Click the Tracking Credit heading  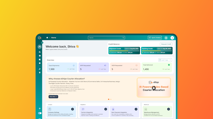(147, 49)
